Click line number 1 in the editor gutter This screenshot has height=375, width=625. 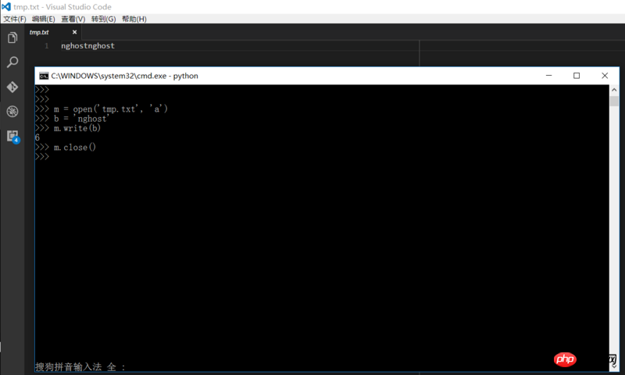[47, 46]
